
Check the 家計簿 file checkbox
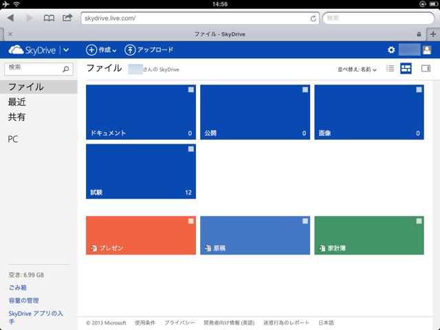(419, 221)
